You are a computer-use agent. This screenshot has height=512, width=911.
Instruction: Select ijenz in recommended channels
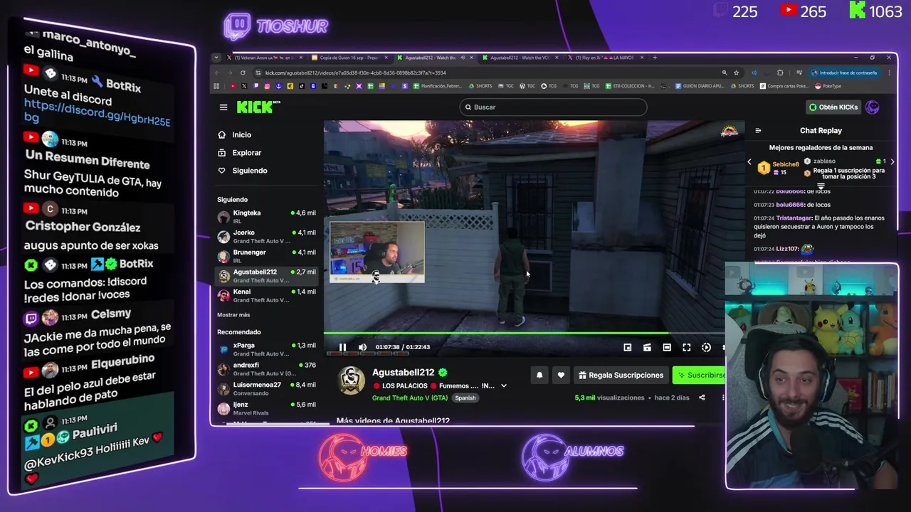267,408
